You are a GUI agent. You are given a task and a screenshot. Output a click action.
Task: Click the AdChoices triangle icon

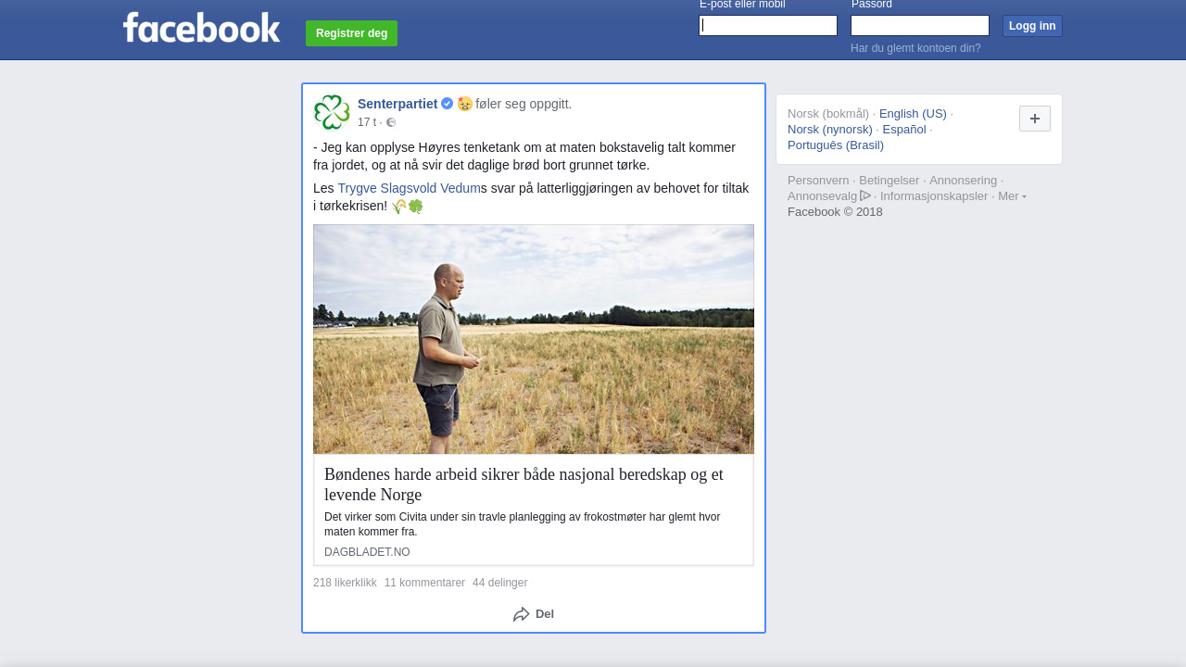[865, 195]
